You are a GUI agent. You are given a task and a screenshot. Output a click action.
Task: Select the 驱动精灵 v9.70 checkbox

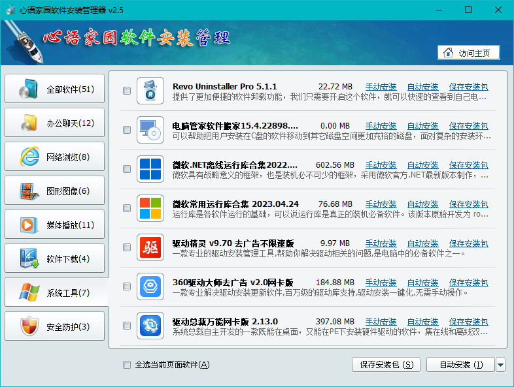tap(126, 247)
